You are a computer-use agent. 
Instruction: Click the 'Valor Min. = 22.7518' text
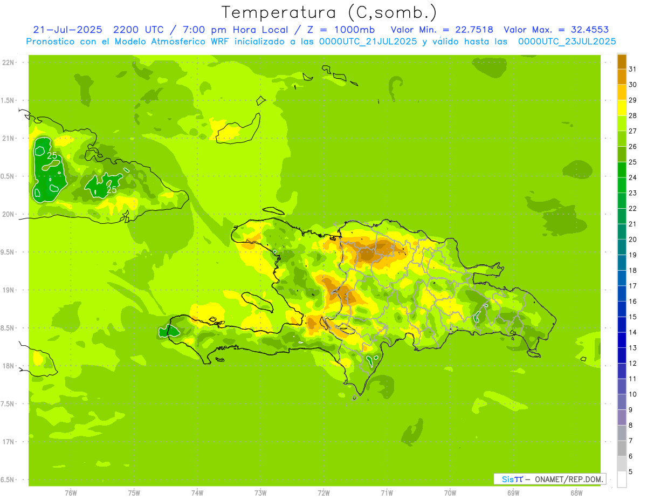(442, 30)
